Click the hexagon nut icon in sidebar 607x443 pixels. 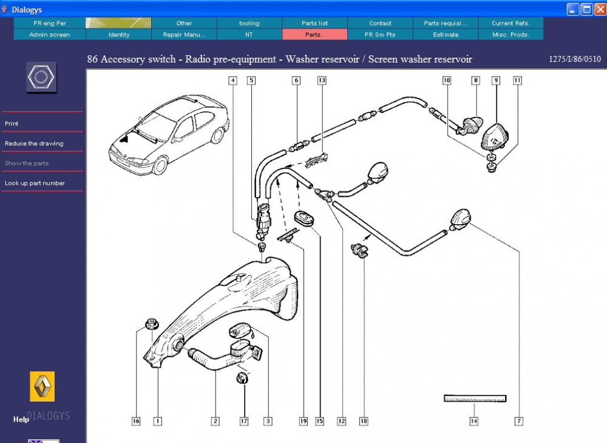point(41,77)
